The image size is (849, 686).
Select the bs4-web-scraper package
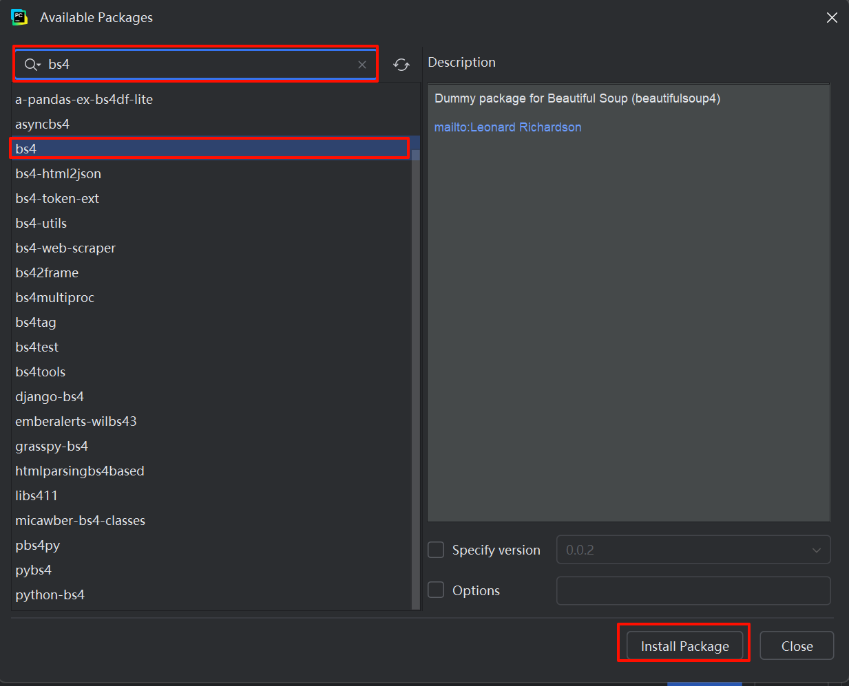211,248
